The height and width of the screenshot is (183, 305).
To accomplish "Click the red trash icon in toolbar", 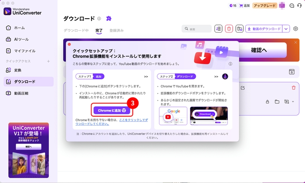I will (x=229, y=29).
